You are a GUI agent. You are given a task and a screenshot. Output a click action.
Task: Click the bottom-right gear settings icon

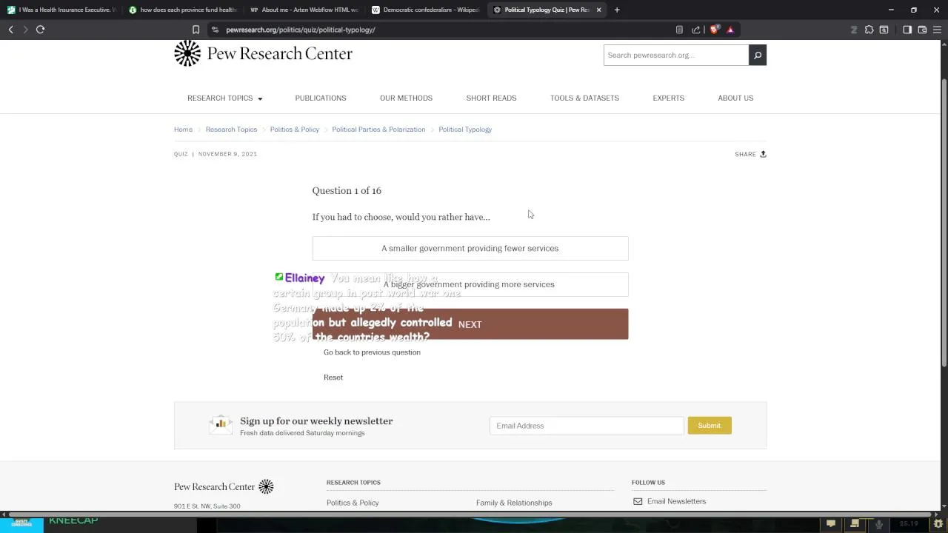tap(938, 524)
